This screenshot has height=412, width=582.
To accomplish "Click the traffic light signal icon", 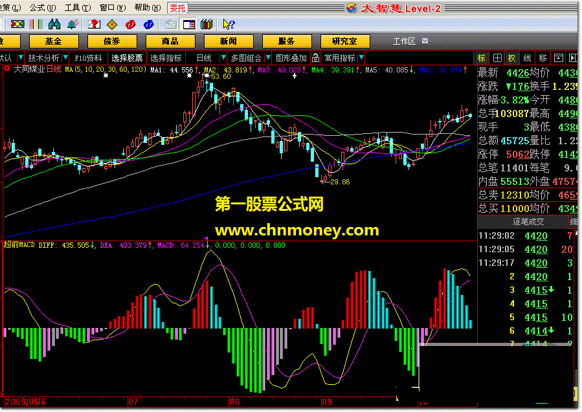I will 17,25.
